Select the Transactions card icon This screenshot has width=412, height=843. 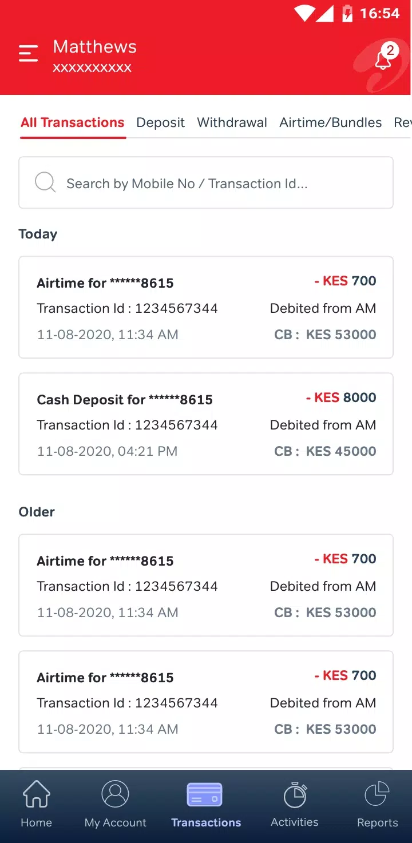pyautogui.click(x=205, y=794)
